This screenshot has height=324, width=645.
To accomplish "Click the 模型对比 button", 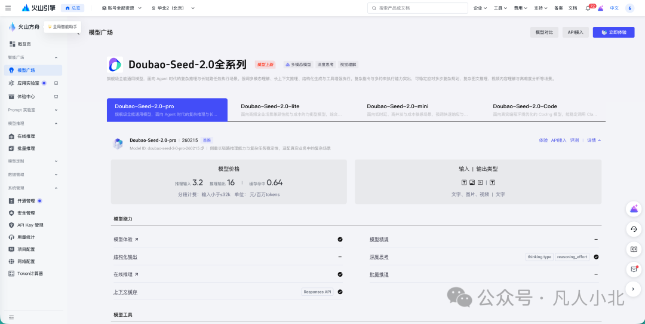I will pyautogui.click(x=544, y=32).
